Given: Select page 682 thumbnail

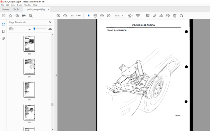Looking at the screenshot, I should 29,89.
